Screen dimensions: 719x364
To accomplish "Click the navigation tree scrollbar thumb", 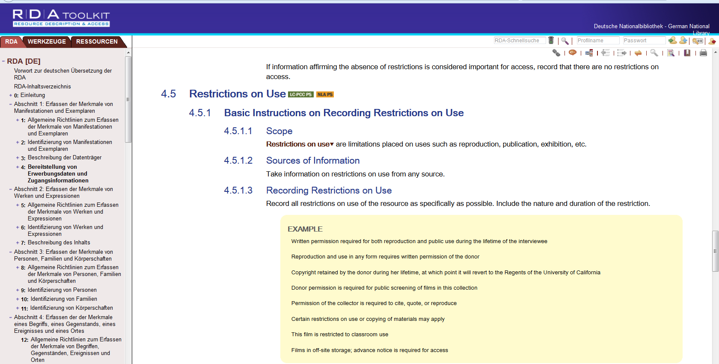I will coord(128,100).
